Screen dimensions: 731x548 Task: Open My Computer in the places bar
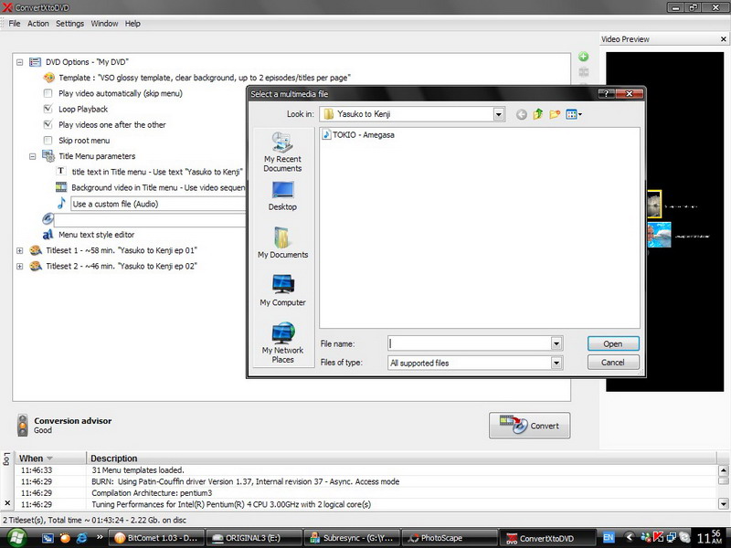click(282, 290)
